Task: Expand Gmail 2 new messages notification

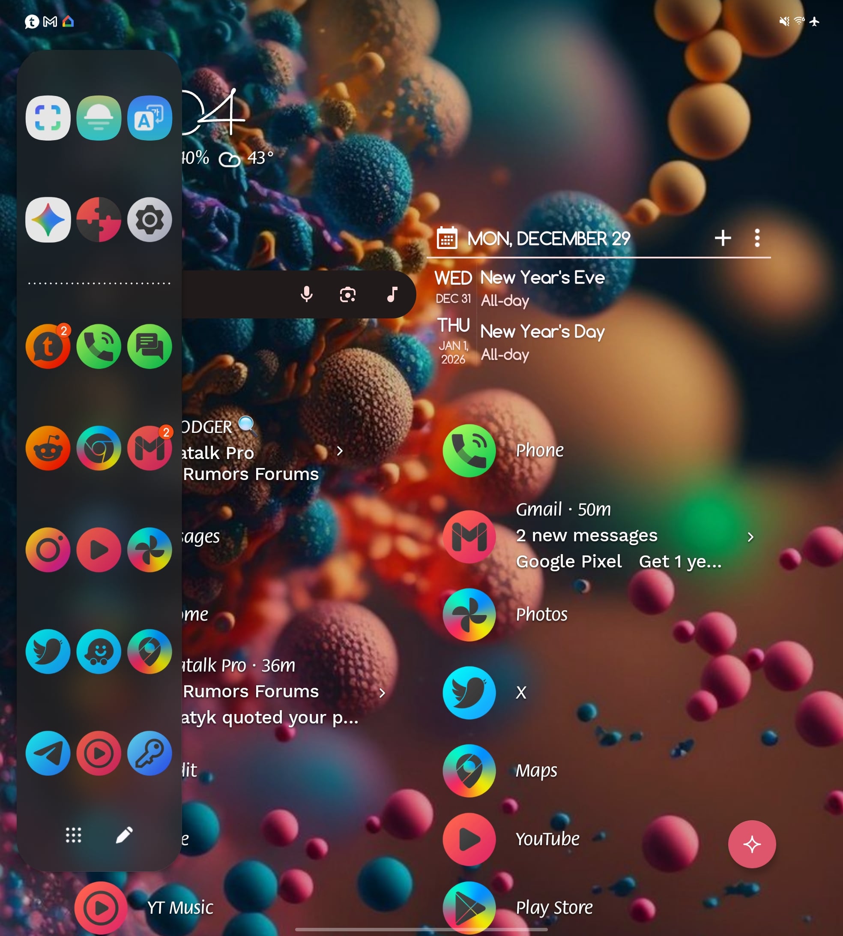Action: pyautogui.click(x=750, y=537)
